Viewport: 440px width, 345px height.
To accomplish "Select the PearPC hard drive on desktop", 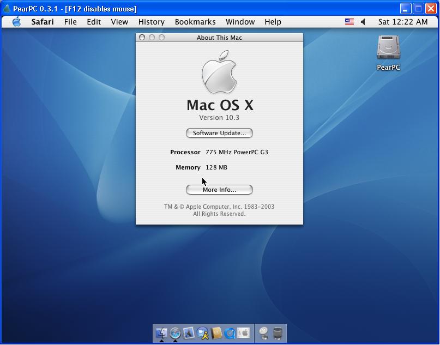I will (x=388, y=49).
